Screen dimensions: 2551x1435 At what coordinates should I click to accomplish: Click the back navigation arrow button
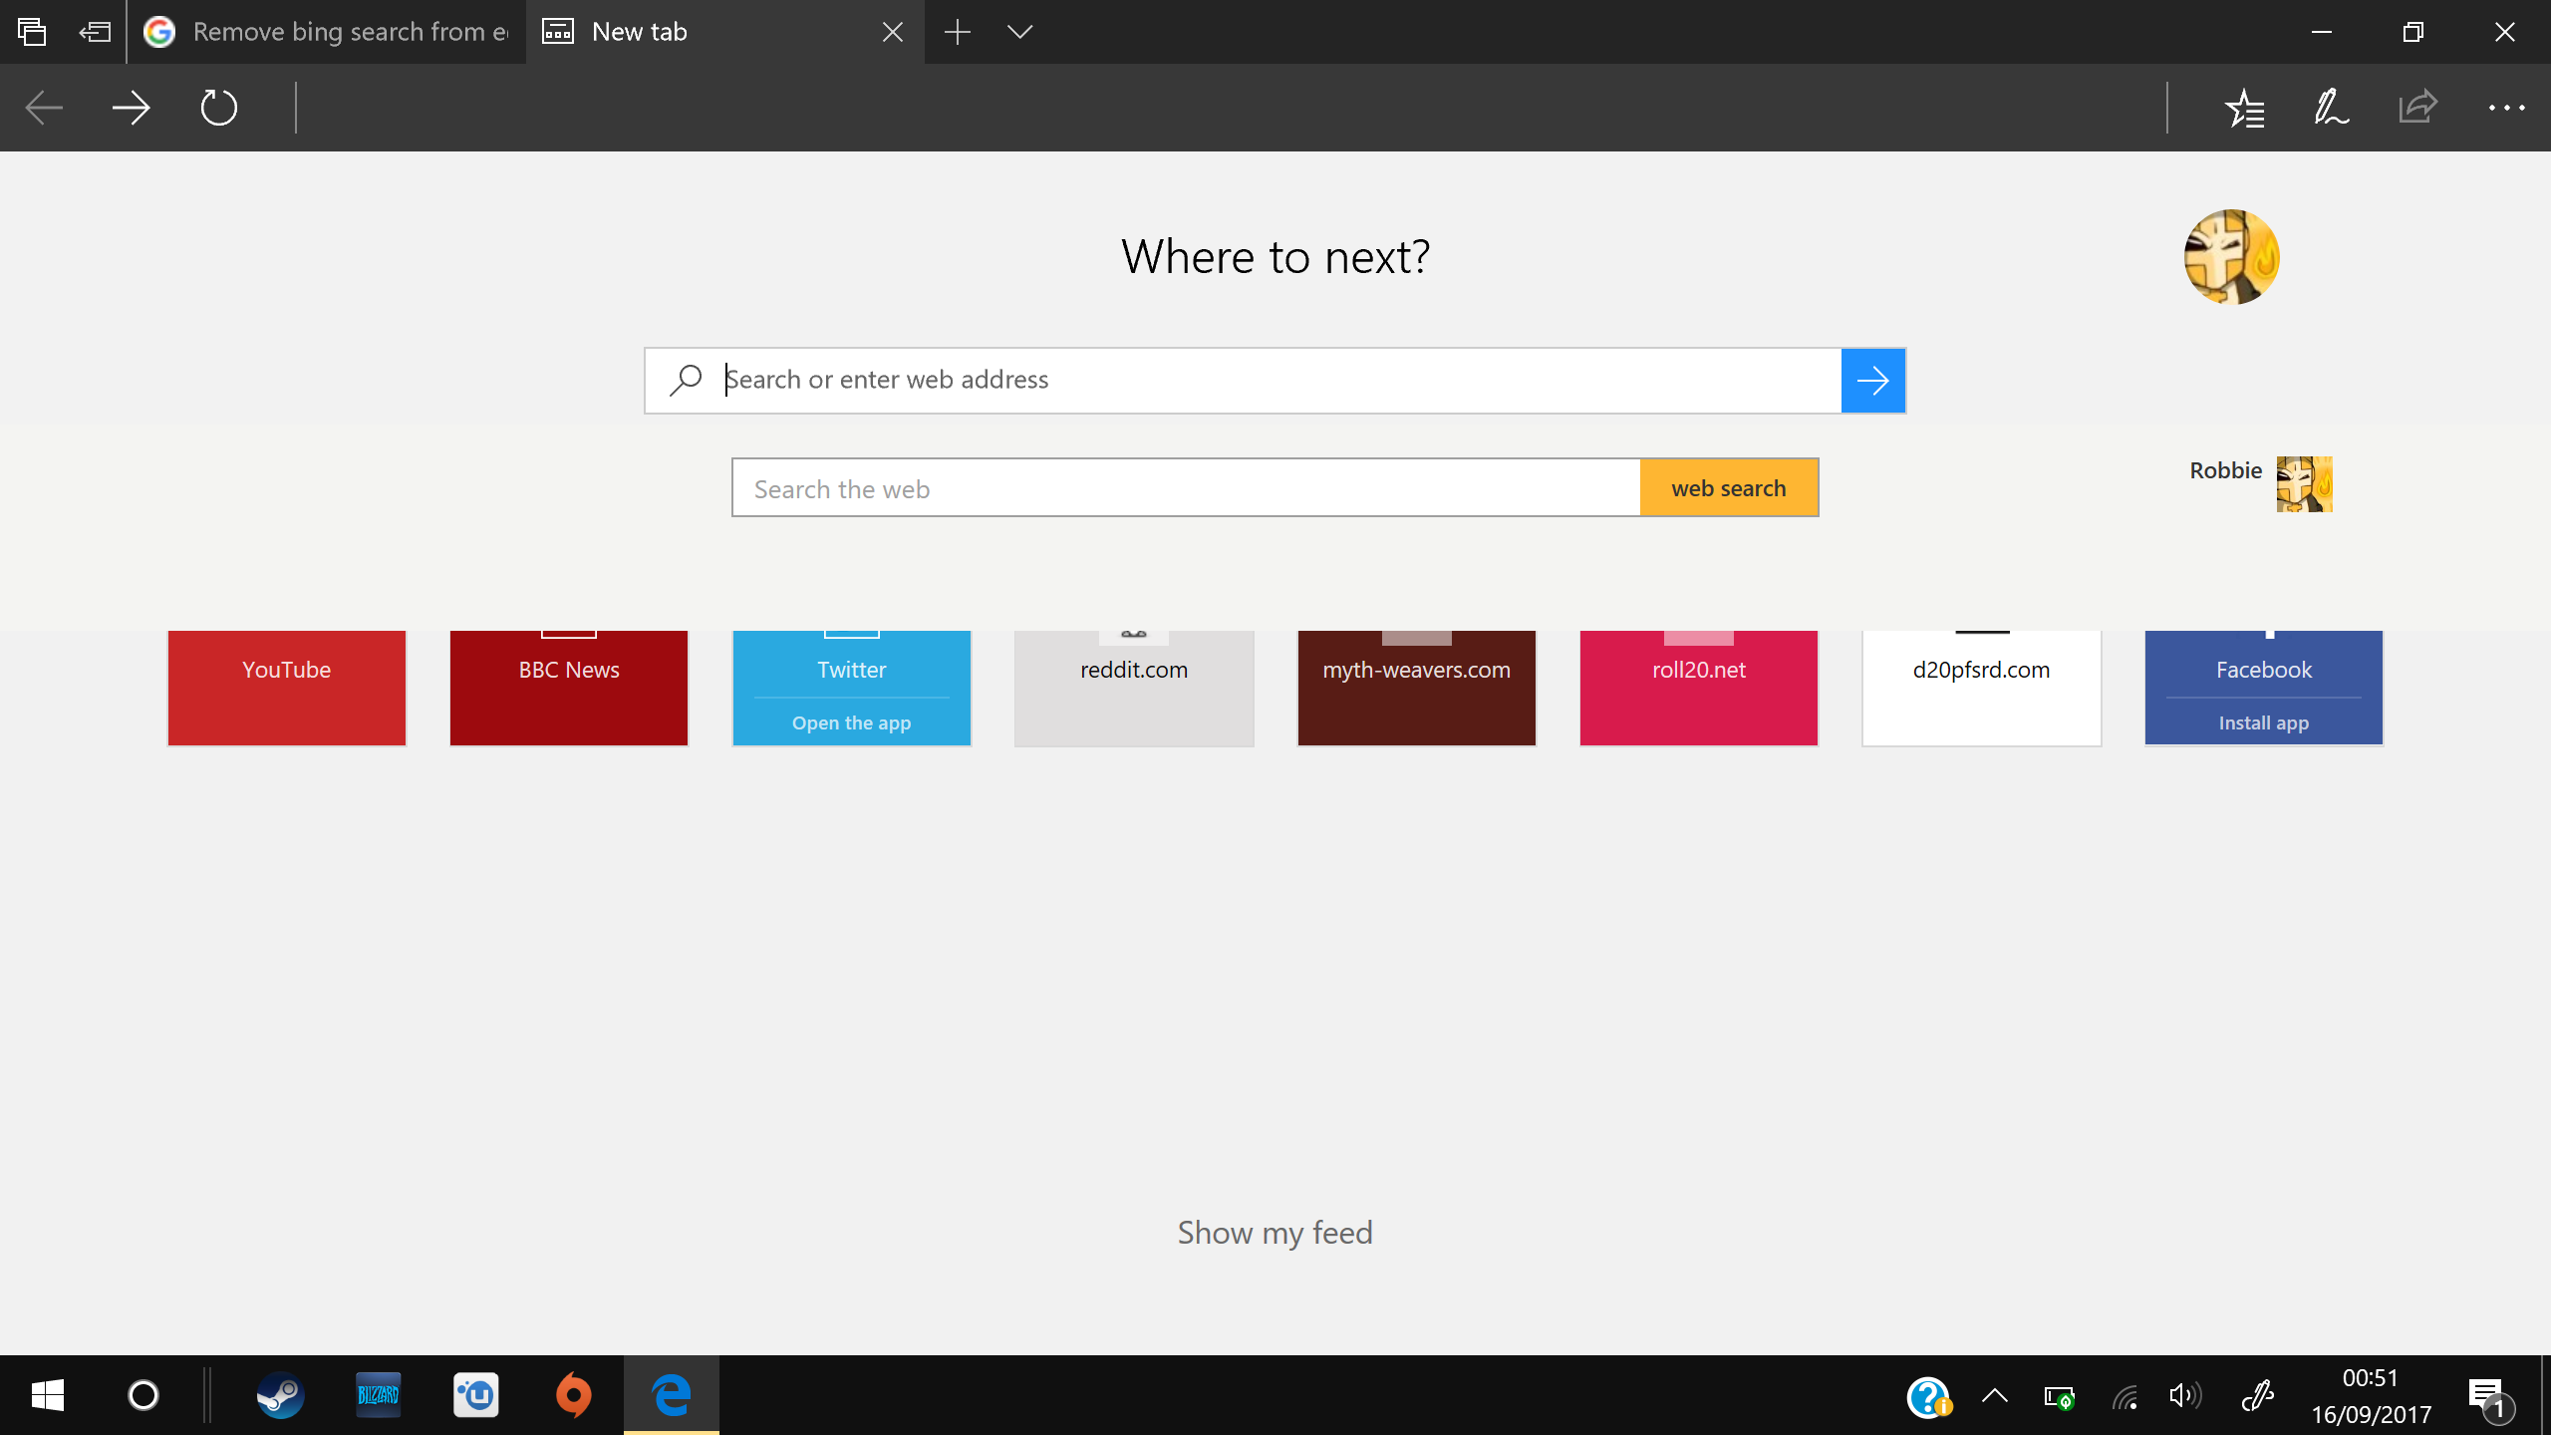44,107
